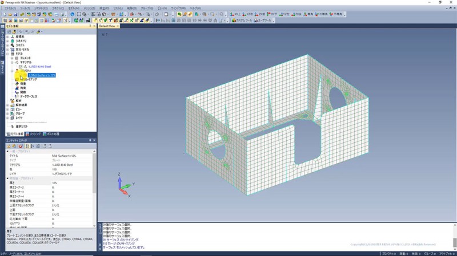Open the ファイル(F) menu
The height and width of the screenshot is (256, 457).
pyautogui.click(x=10, y=8)
